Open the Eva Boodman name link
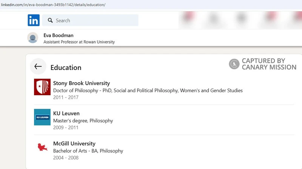This screenshot has height=169, width=302. coord(59,35)
